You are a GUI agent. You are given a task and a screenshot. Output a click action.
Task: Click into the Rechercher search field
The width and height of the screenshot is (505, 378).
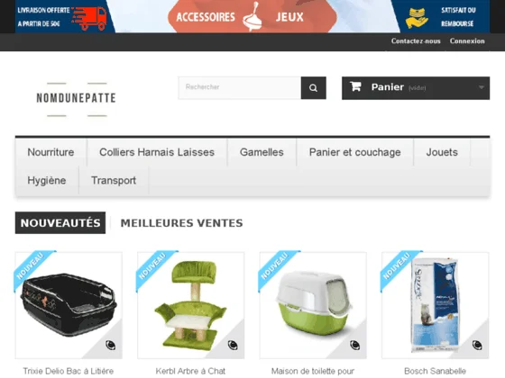click(x=240, y=87)
